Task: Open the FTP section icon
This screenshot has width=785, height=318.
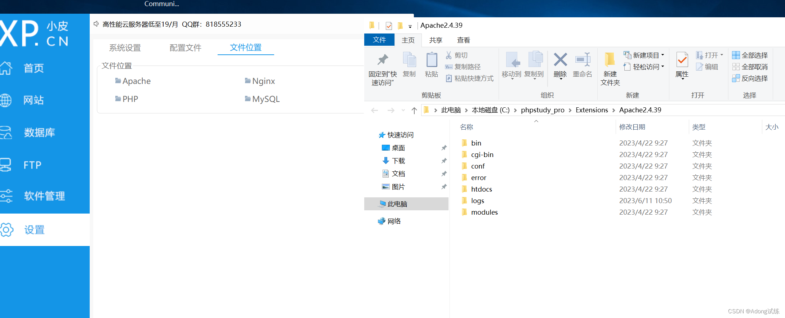Action: 5,165
